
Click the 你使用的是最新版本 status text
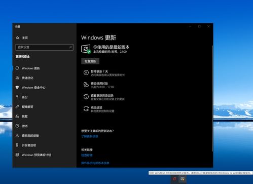(112, 47)
